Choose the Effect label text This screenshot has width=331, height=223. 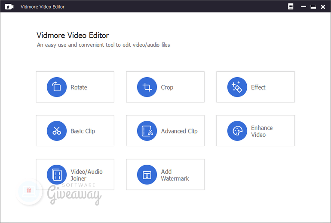click(258, 87)
